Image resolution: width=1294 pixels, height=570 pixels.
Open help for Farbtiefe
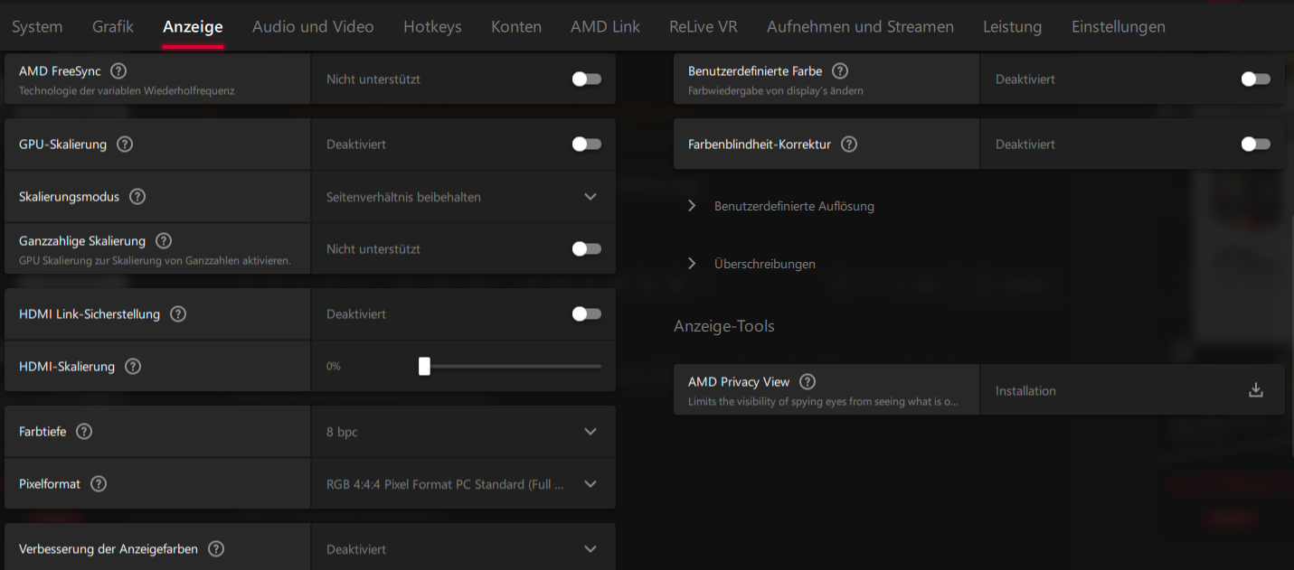point(83,431)
